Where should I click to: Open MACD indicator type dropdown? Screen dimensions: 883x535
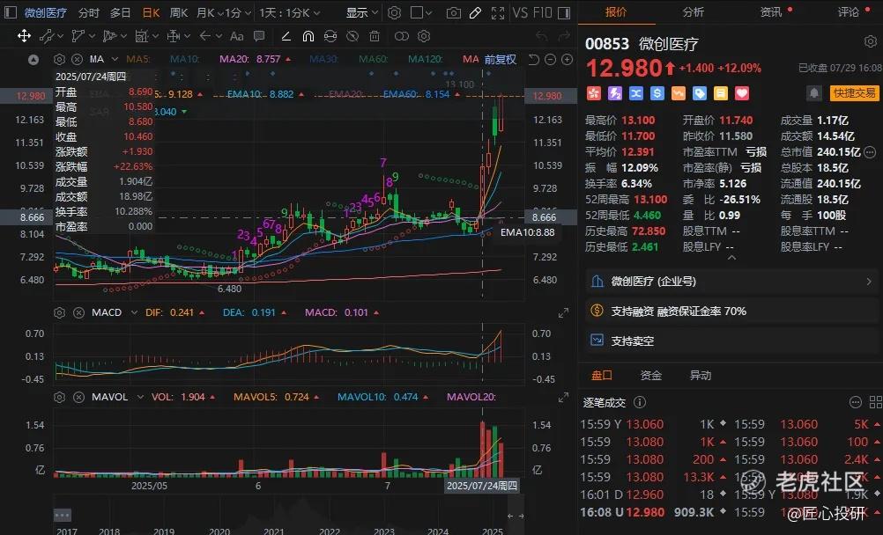pyautogui.click(x=134, y=312)
